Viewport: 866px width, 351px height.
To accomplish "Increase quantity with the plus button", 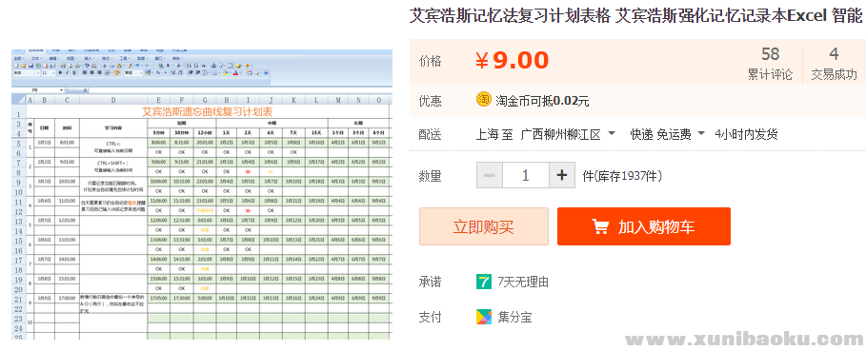I will (562, 175).
